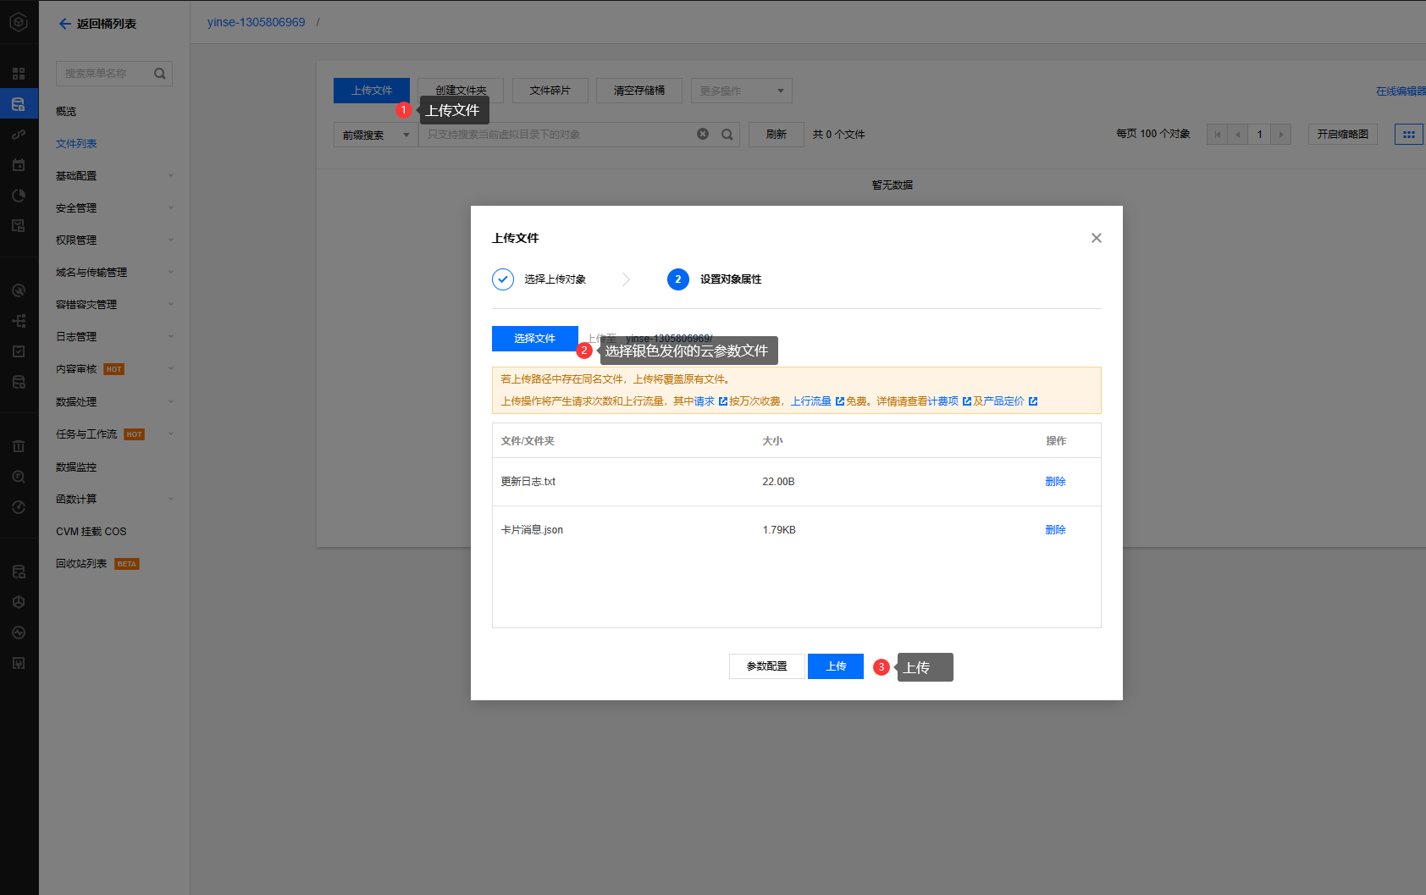Toggle thumbnail preview with 开启缩略图
Image resolution: width=1426 pixels, height=895 pixels.
pos(1342,134)
